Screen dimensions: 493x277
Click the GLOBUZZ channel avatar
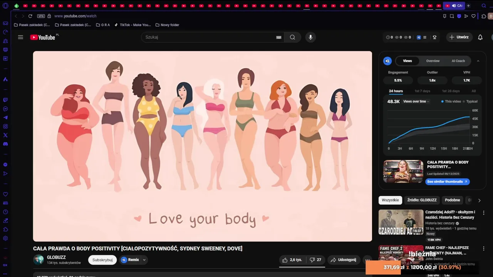[x=39, y=260]
